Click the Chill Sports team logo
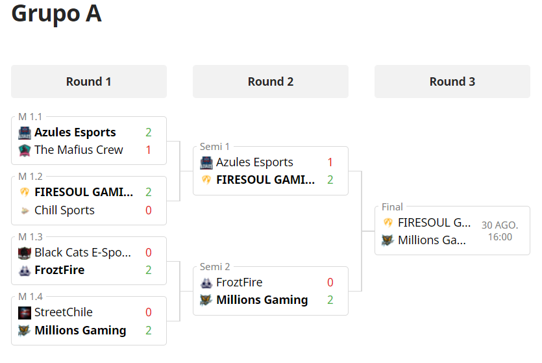 (25, 210)
